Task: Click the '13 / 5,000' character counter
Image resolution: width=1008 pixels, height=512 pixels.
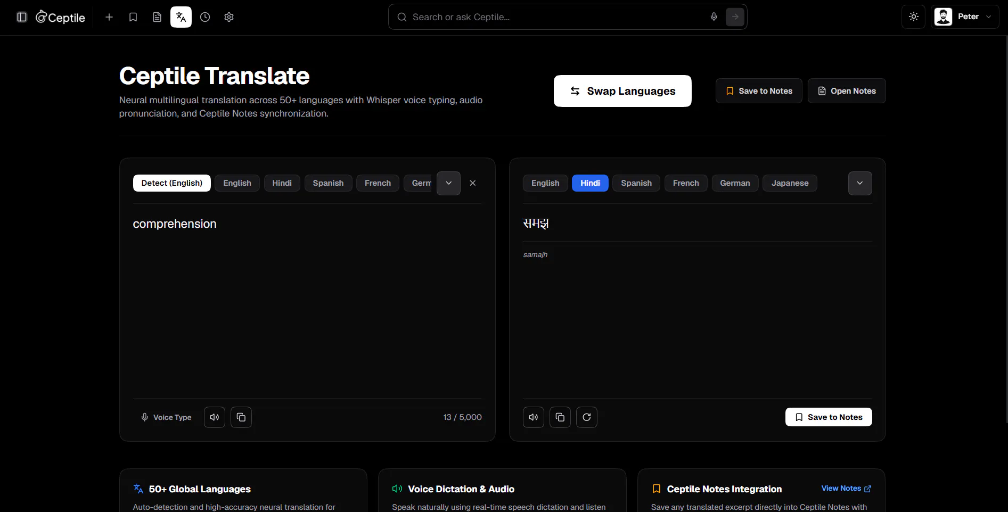Action: click(462, 417)
